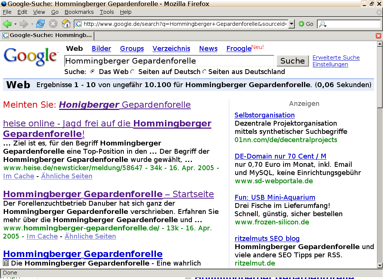Open the Tools menu
Screen dimensions: 383x279
coord(107,12)
